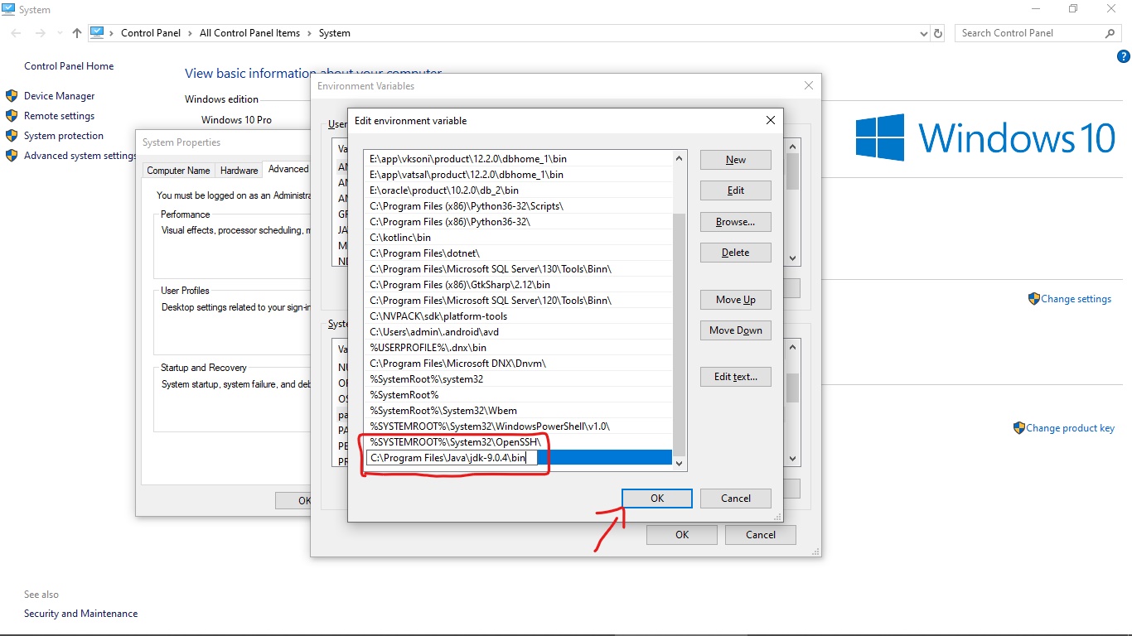Select the OpenSSH path entry
1132x636 pixels.
(x=518, y=442)
